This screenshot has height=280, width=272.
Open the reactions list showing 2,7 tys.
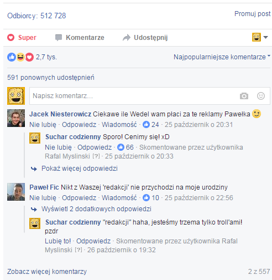coord(32,57)
